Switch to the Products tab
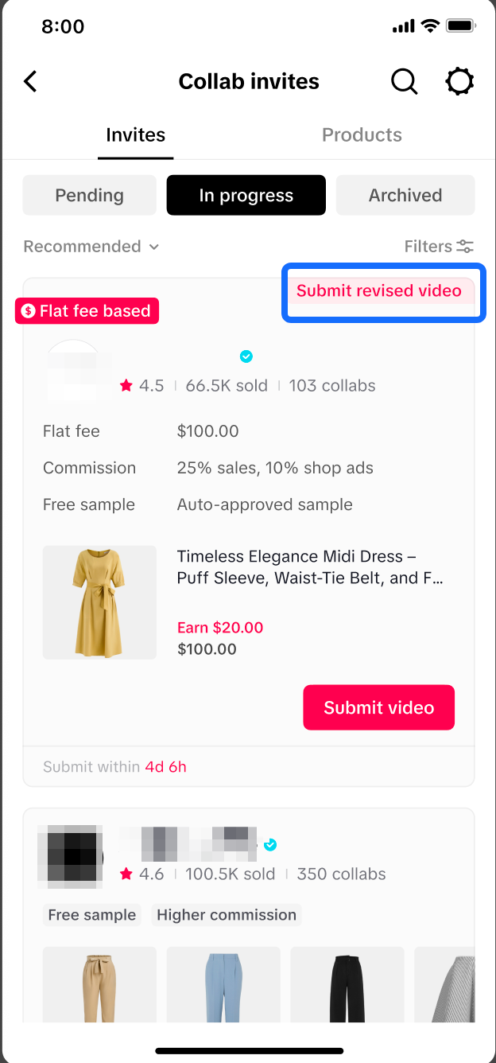 point(362,135)
